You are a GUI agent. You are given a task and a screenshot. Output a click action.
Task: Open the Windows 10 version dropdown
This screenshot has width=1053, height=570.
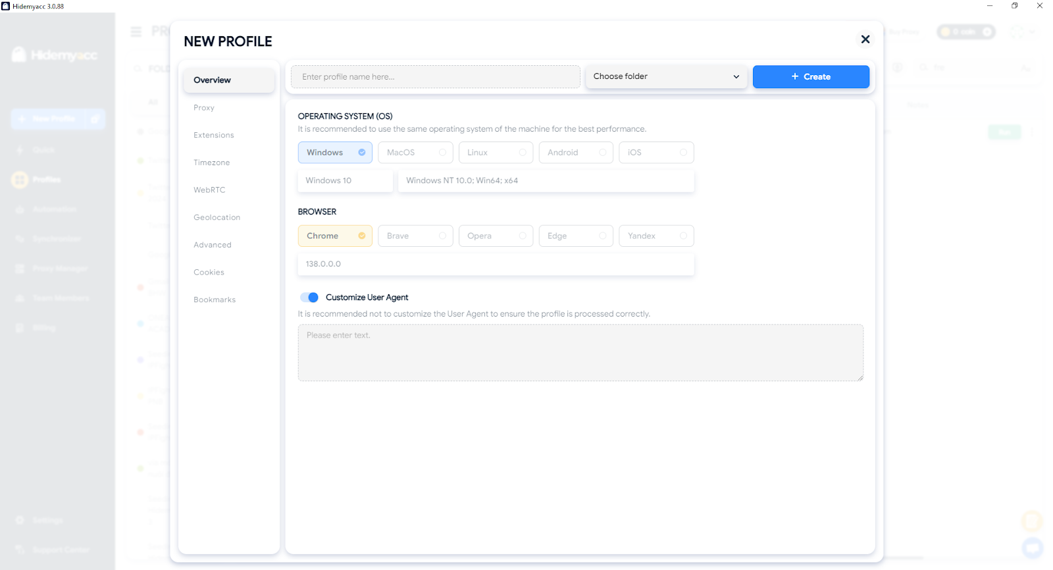(345, 181)
